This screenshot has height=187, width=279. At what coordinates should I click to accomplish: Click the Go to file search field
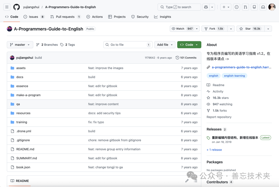coord(128,45)
